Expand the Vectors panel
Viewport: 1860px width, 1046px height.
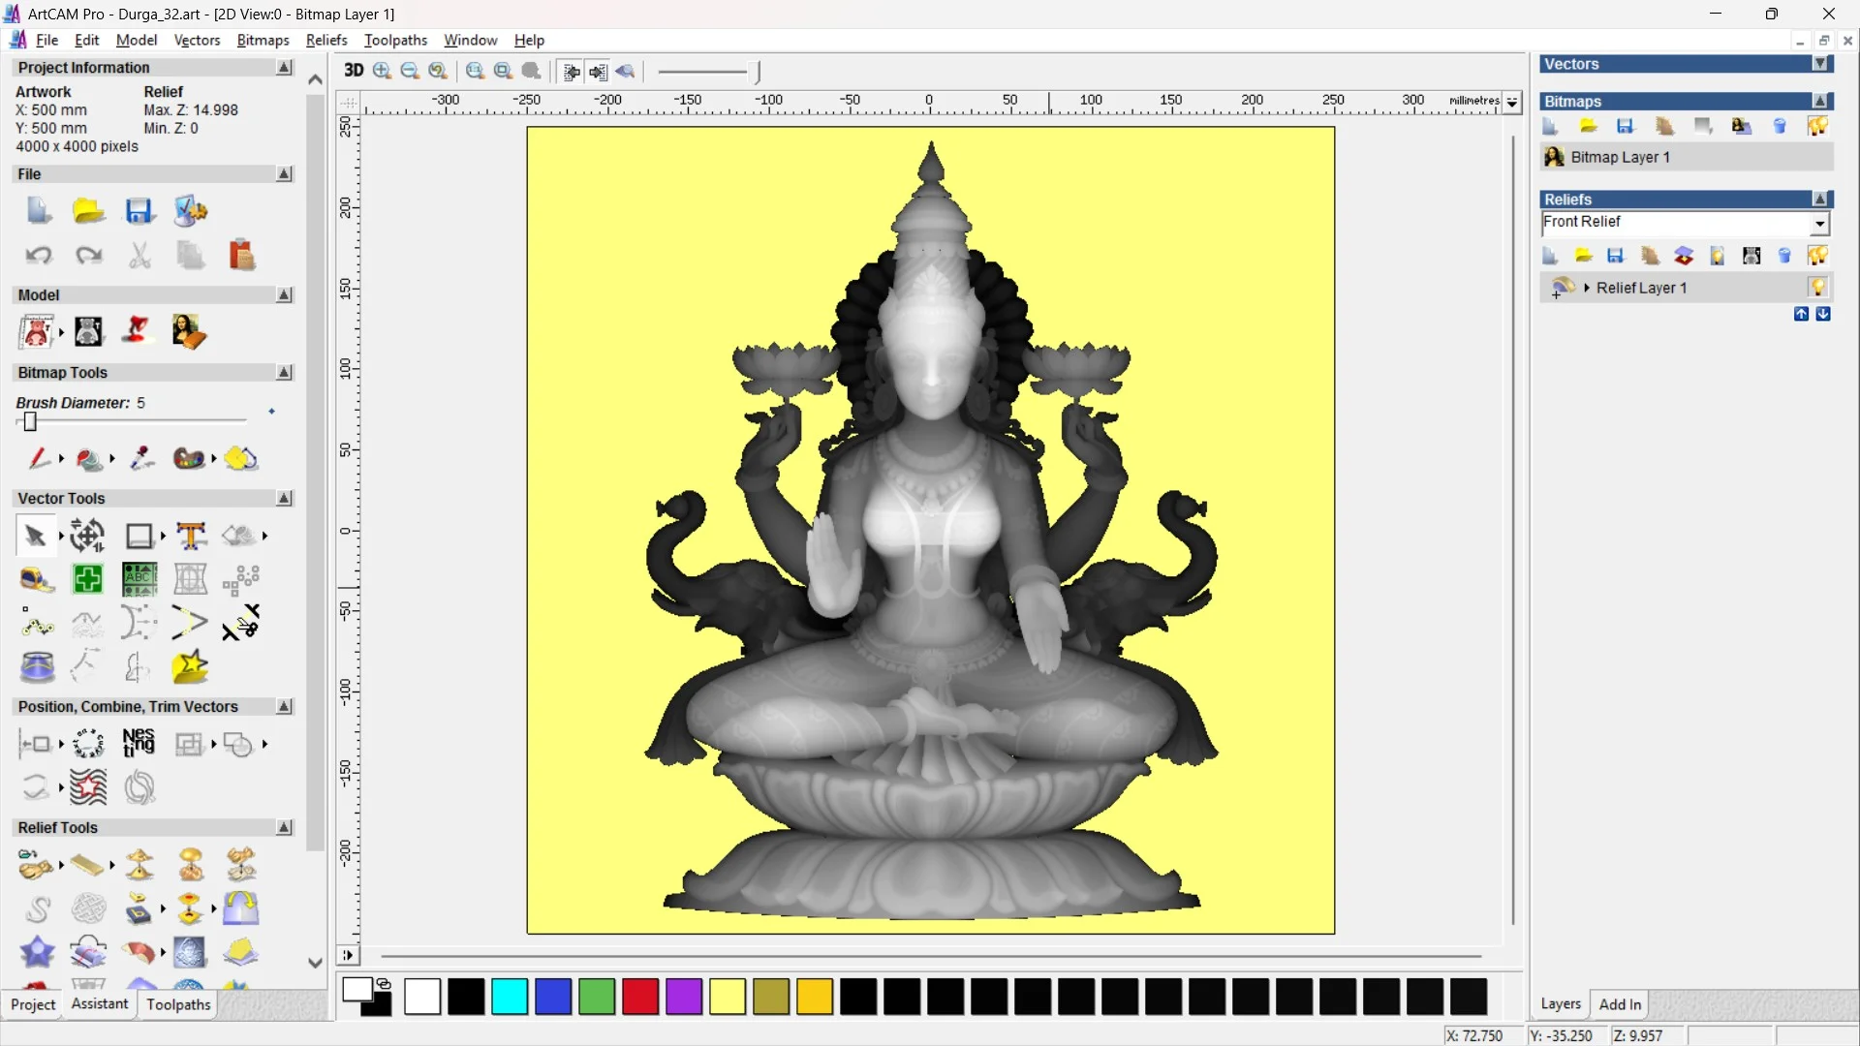pyautogui.click(x=1820, y=64)
